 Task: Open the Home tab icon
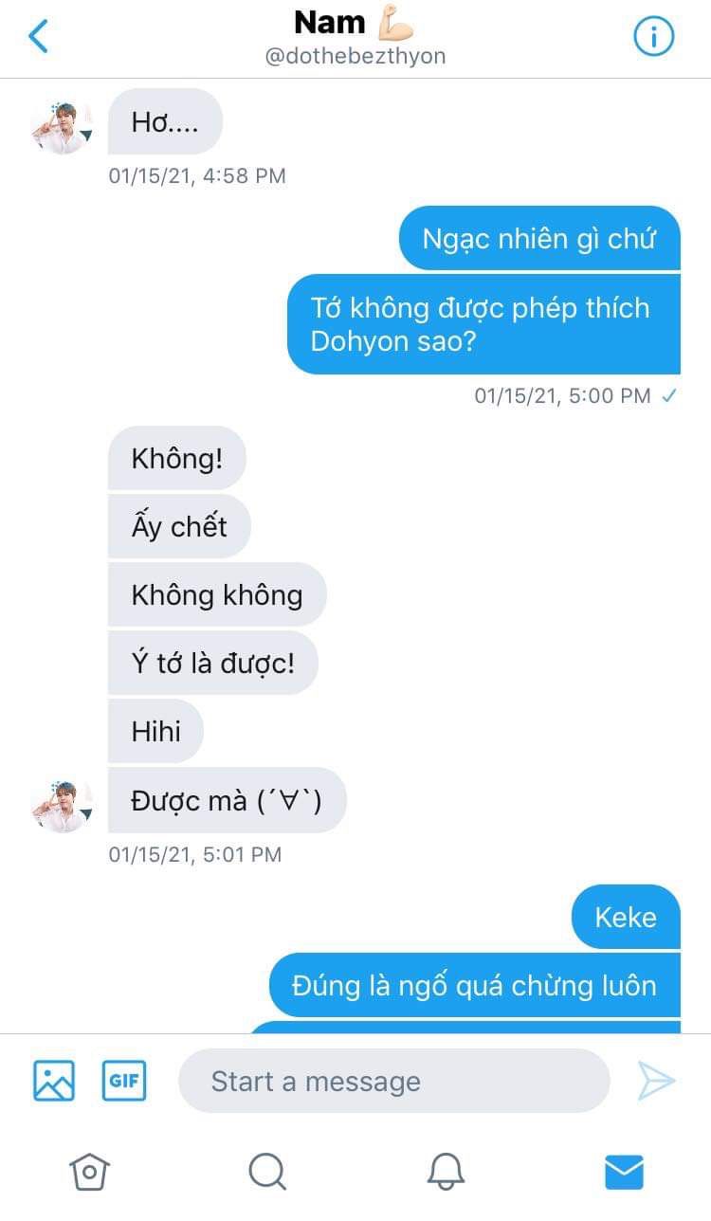click(x=89, y=1172)
